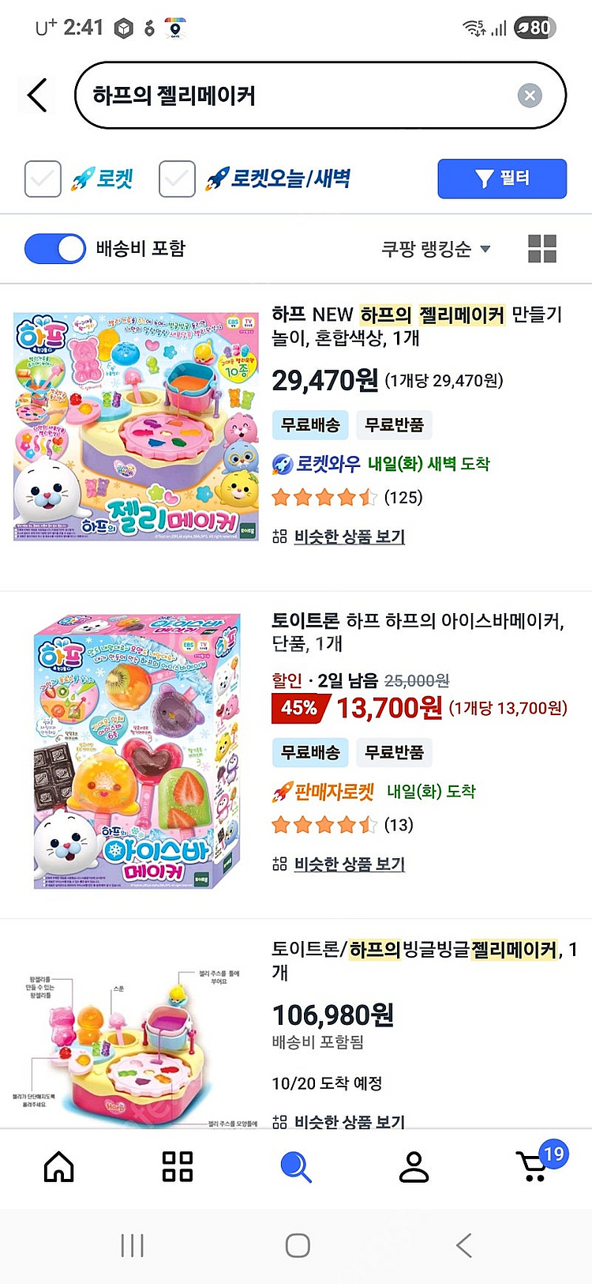
Task: Open the categories grid in bottom navigation
Action: click(178, 1166)
